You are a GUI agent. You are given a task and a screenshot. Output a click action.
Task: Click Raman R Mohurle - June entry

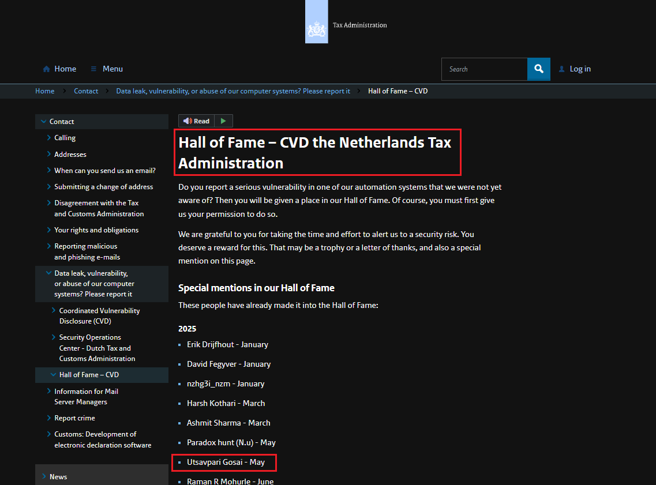230,482
